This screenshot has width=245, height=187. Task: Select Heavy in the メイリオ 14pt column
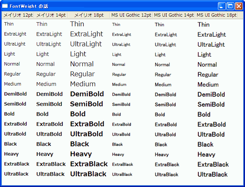45,154
